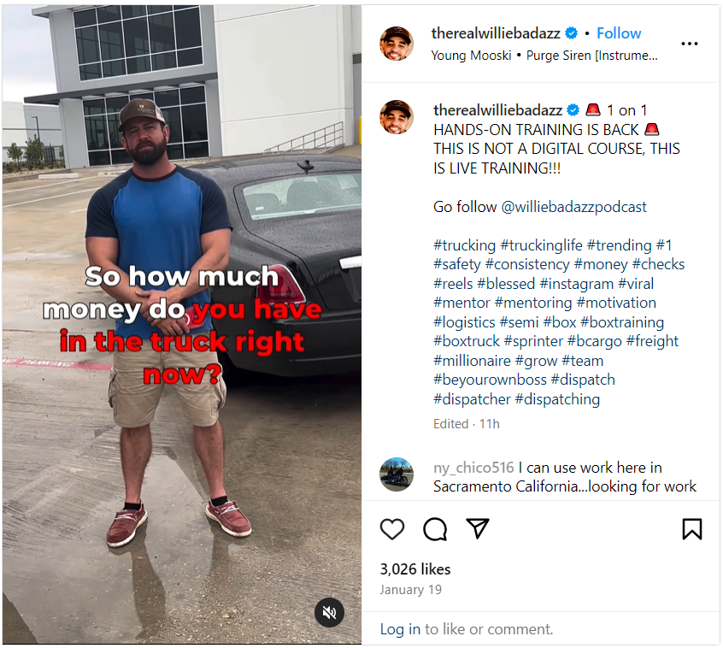Open the #dispatching hashtag

[x=557, y=399]
